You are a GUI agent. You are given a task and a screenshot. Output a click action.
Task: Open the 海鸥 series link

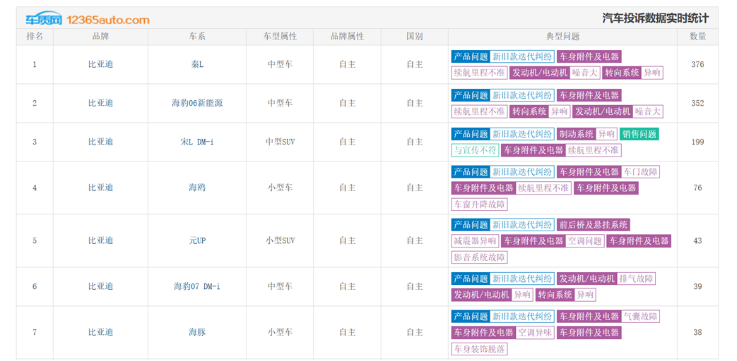tap(197, 188)
